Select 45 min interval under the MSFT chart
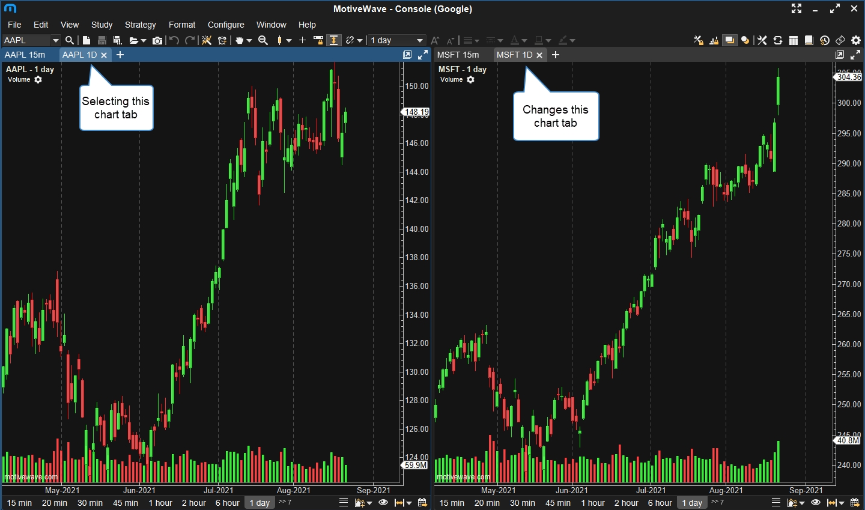This screenshot has height=510, width=865. click(x=558, y=503)
